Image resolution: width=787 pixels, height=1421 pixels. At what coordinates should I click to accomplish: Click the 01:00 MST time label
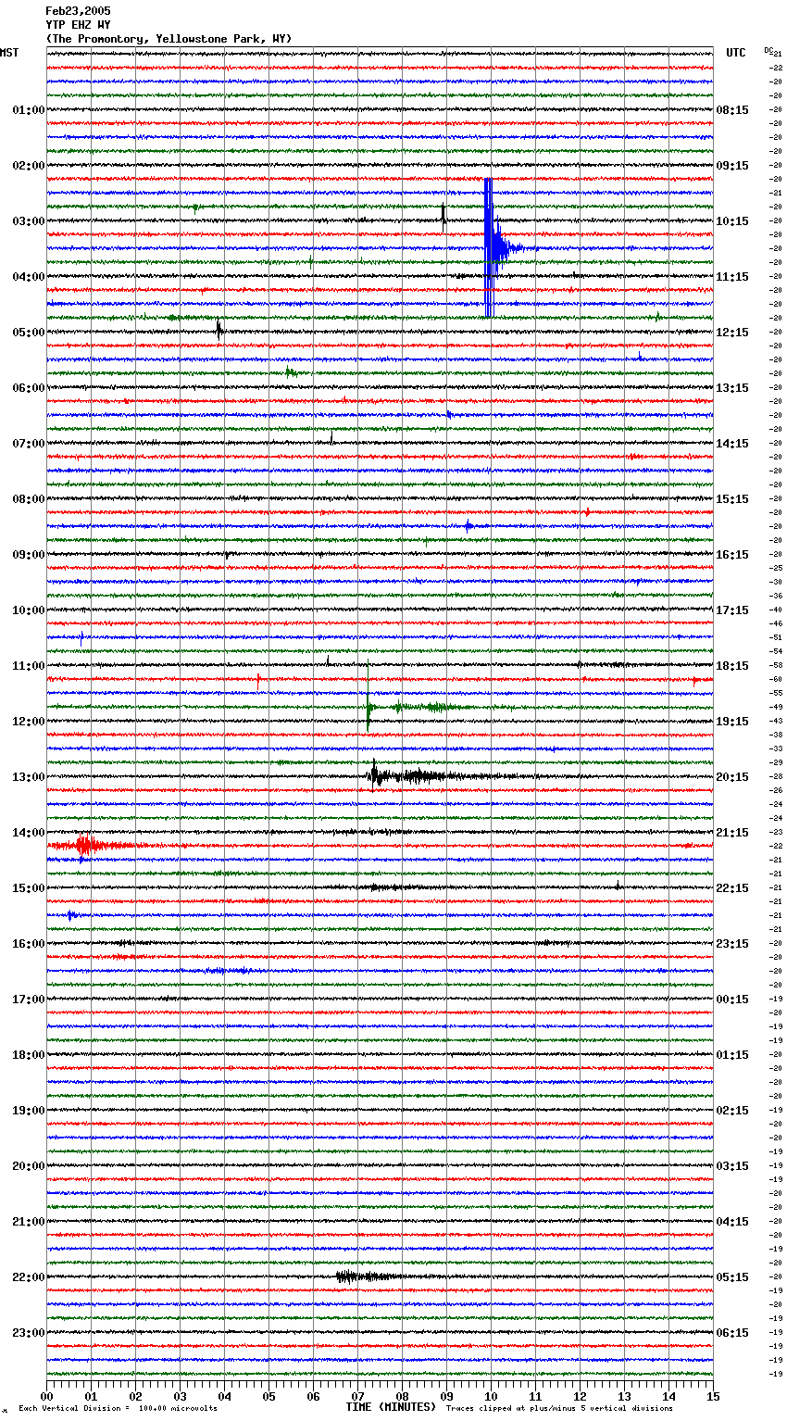pyautogui.click(x=29, y=110)
